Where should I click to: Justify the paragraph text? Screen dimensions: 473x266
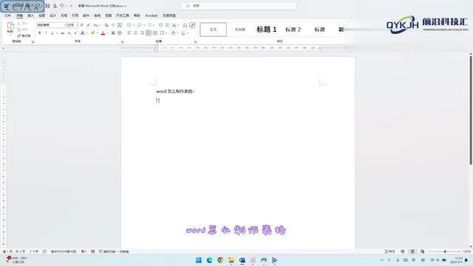[149, 33]
